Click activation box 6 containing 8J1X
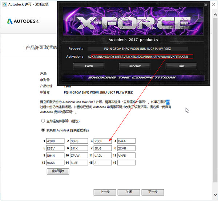Screen dimensions: 218x201 point(79,148)
